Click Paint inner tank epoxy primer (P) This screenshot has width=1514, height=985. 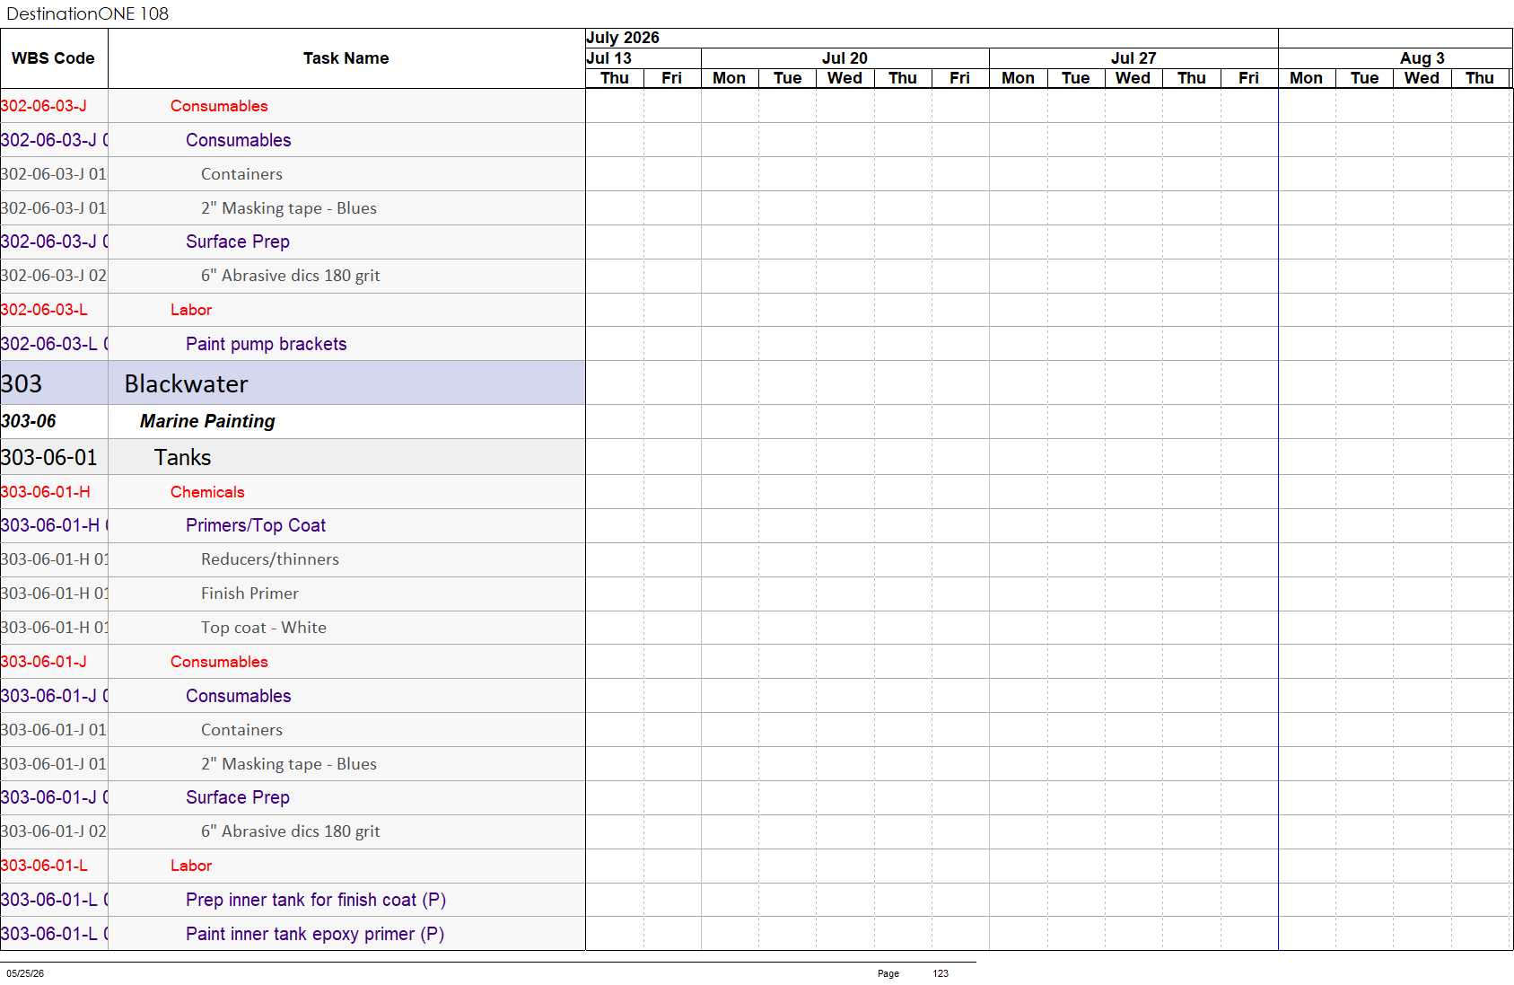click(315, 934)
